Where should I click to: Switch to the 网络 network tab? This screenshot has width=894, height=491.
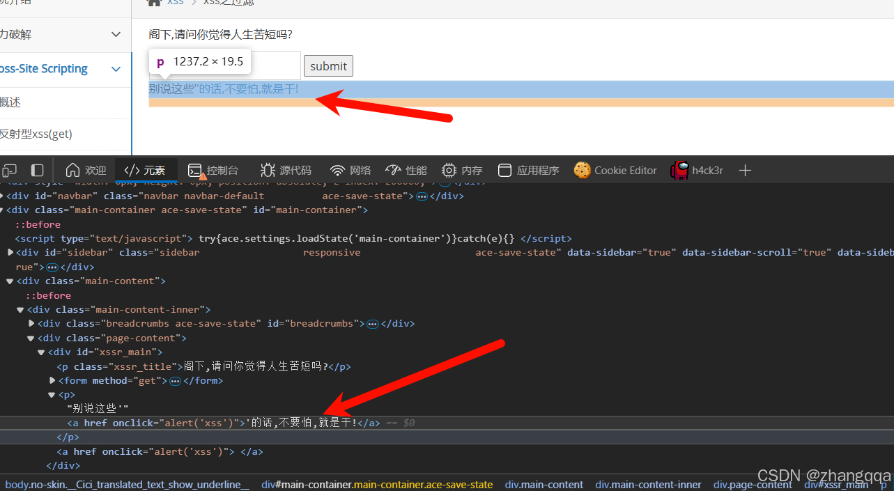click(350, 171)
